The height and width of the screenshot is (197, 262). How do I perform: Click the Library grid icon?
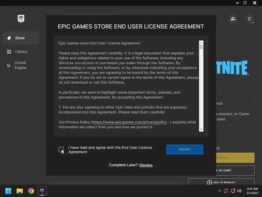(9, 52)
